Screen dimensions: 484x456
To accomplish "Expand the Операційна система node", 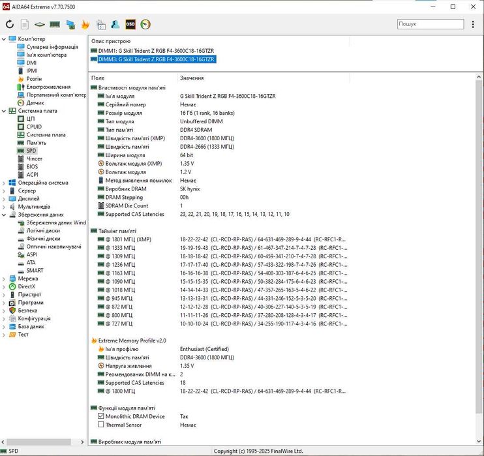I will [x=4, y=183].
